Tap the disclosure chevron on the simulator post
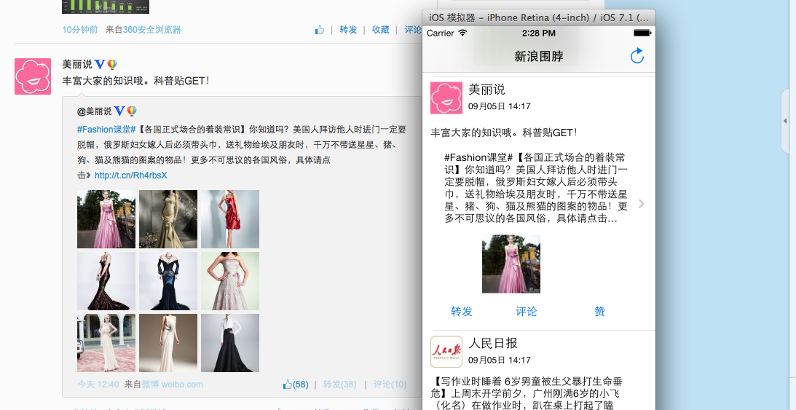The width and height of the screenshot is (796, 410). click(642, 203)
